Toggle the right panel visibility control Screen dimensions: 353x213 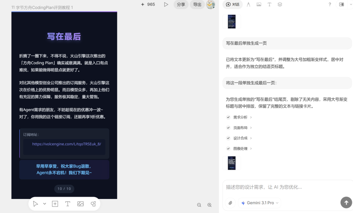click(342, 4)
